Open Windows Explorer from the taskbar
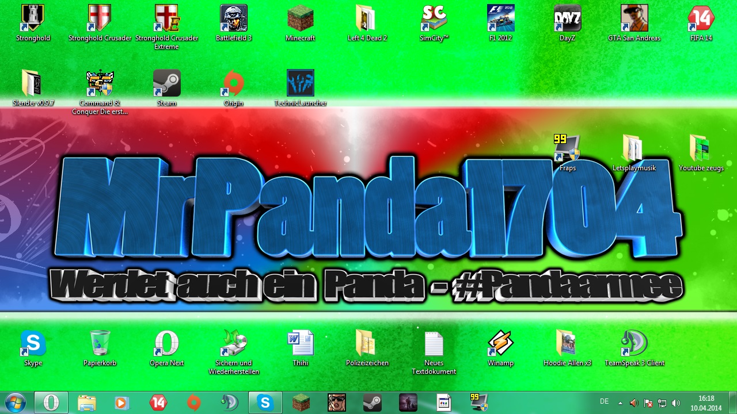 [x=87, y=402]
